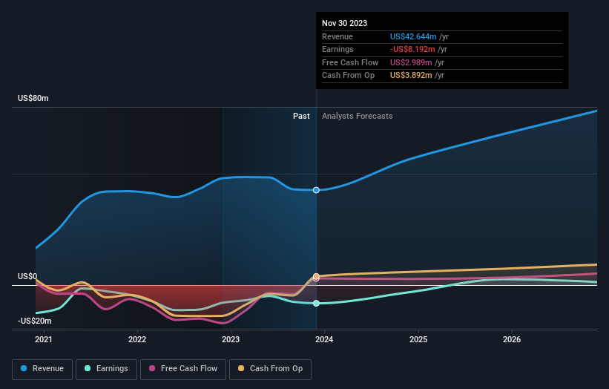
Task: Click the 2026 x-axis label
Action: (x=512, y=340)
